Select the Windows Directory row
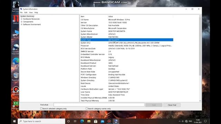221x124 pixels. pos(127,77)
